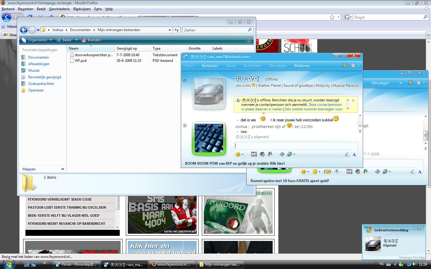This screenshot has height=269, width=431.
Task: Show menu icon in RAVI chat header
Action: 353,66
